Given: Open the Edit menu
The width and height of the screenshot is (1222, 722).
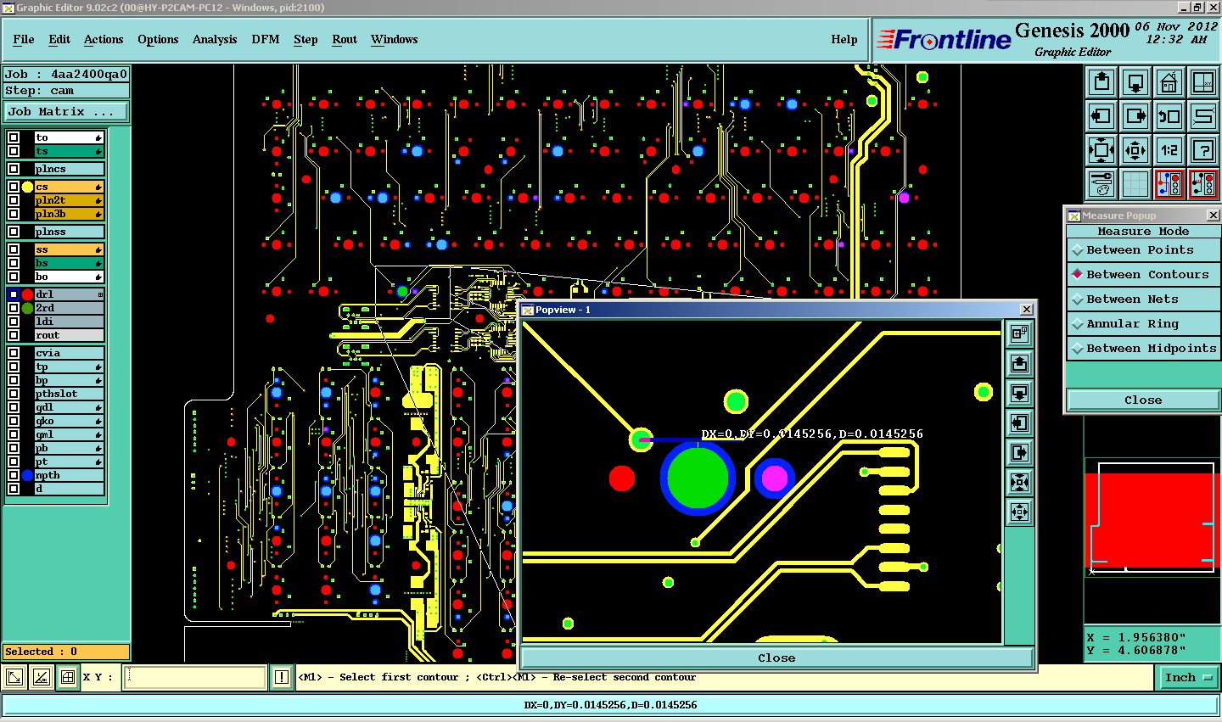Looking at the screenshot, I should coord(59,40).
